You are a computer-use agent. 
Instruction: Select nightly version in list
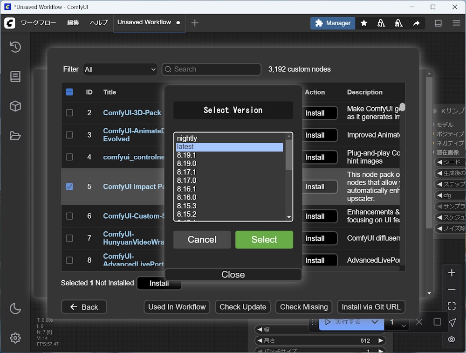[x=230, y=138]
